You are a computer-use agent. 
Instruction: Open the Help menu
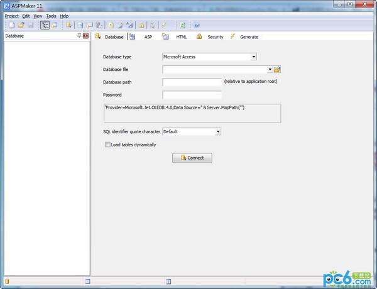[64, 16]
